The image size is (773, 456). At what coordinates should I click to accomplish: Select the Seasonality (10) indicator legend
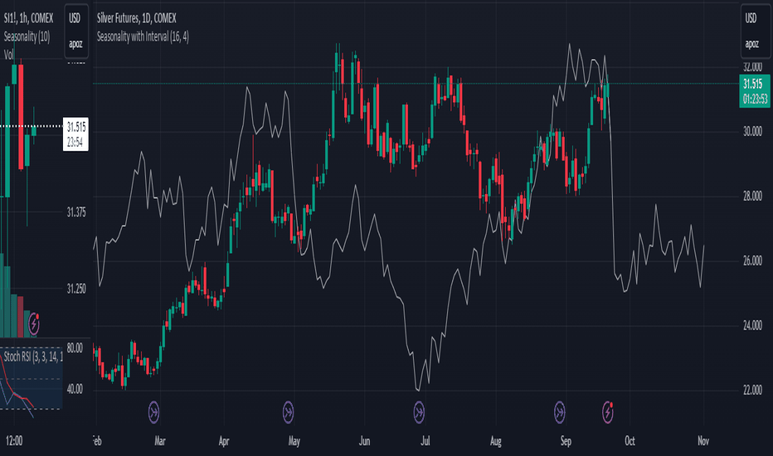tap(27, 36)
